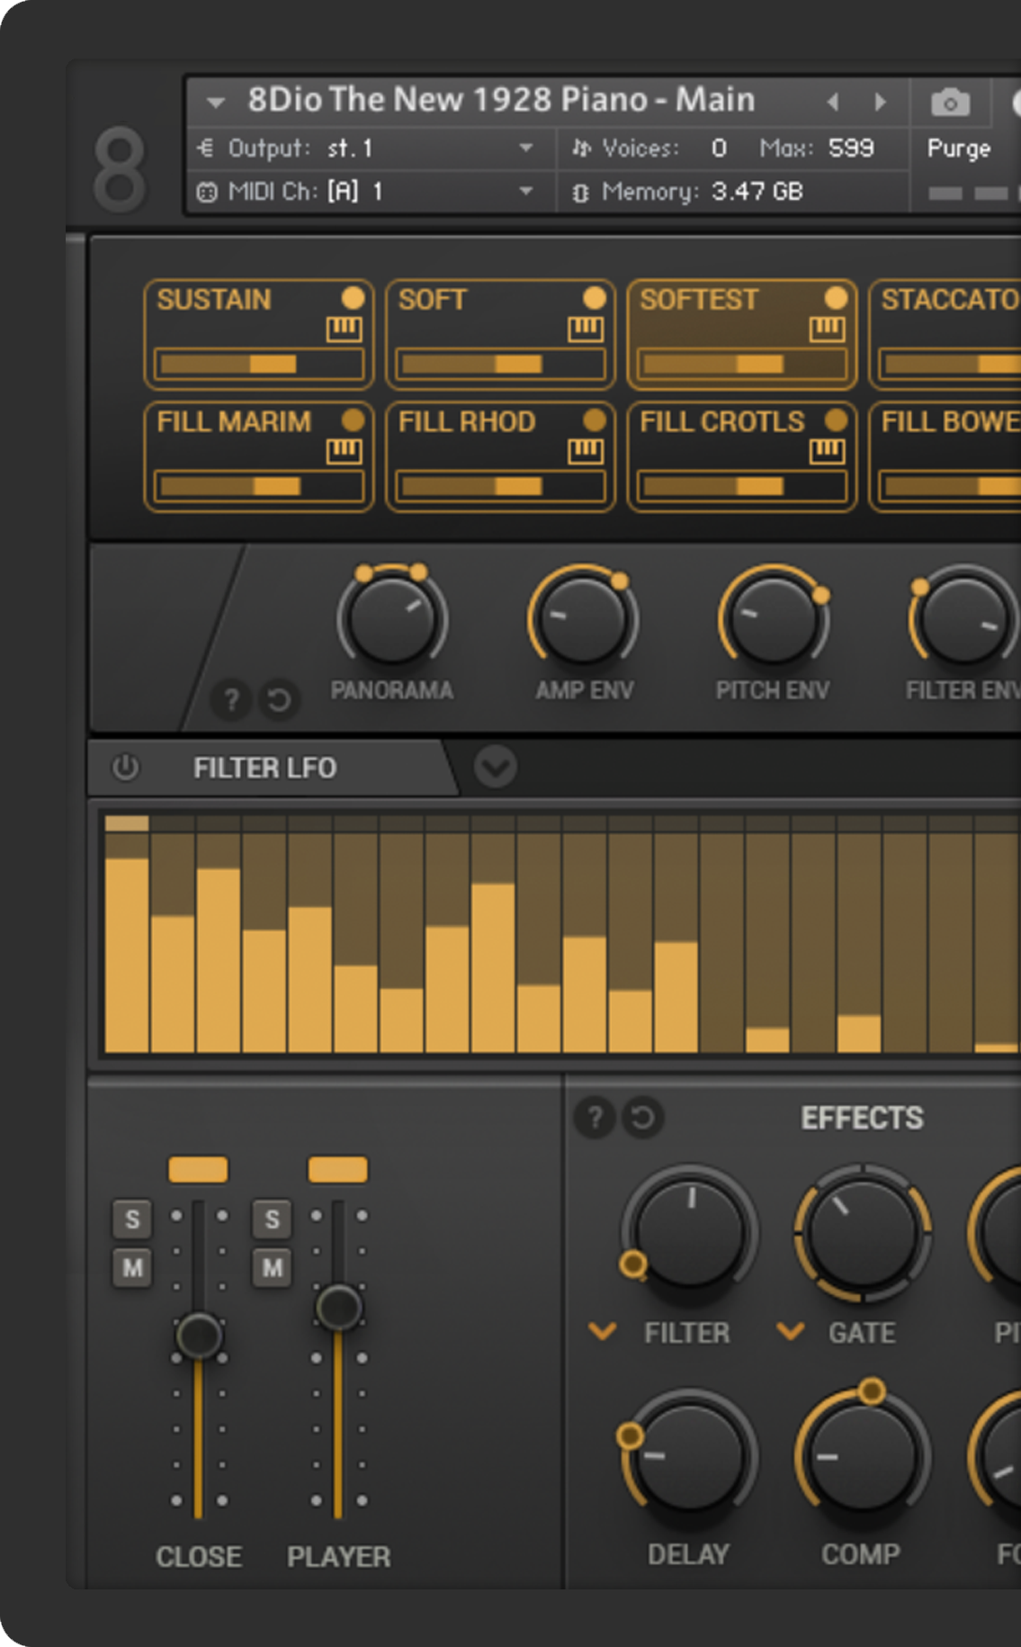Go to the previous instrument preset arrow
1021x1647 pixels.
[833, 102]
